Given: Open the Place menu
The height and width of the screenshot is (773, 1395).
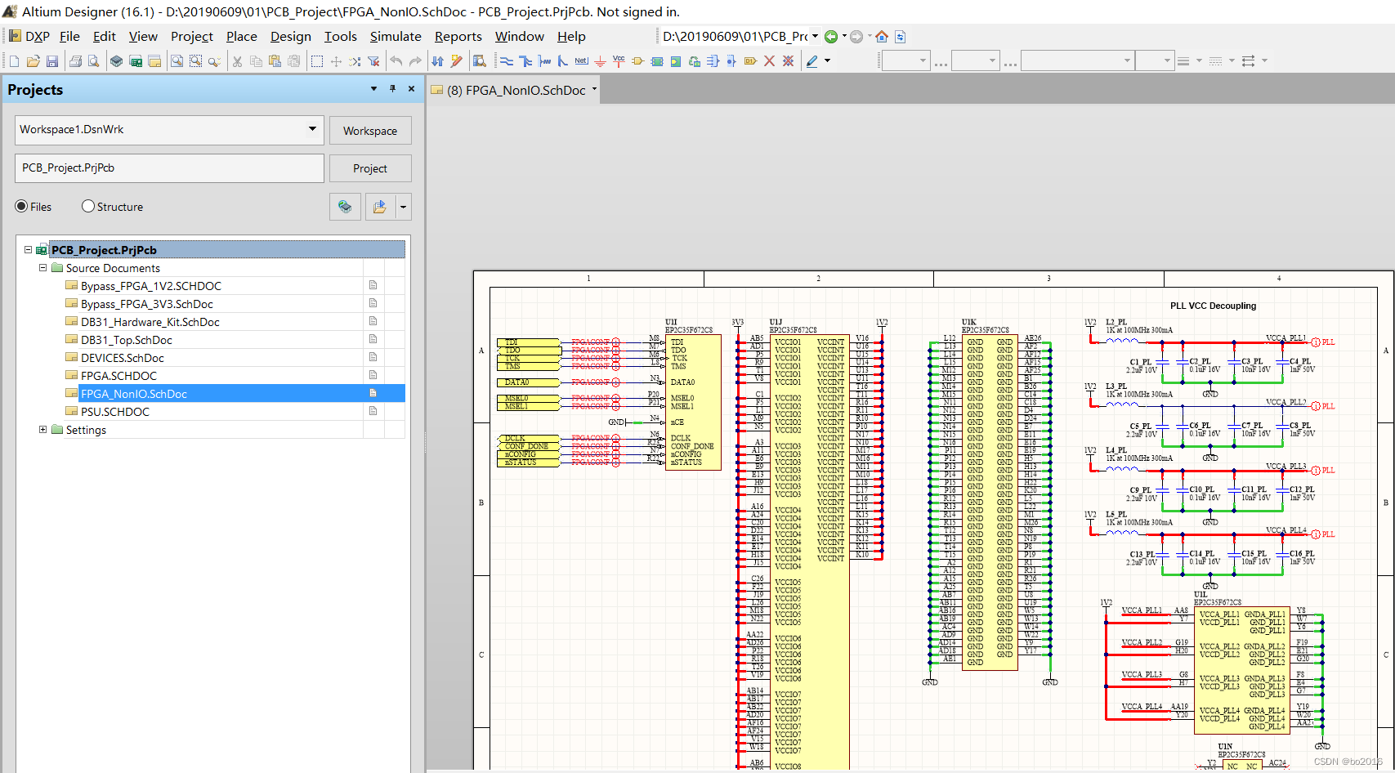Looking at the screenshot, I should coord(242,37).
